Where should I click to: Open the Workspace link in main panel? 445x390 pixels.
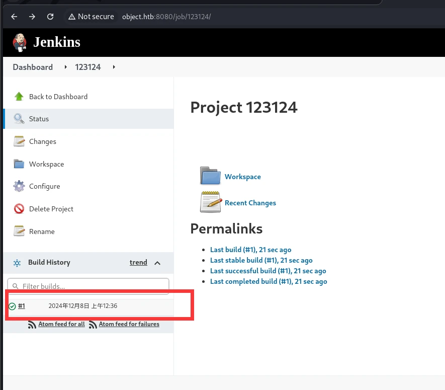point(243,177)
